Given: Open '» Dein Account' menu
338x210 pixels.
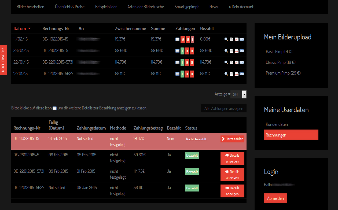Looking at the screenshot, I should 241,7.
